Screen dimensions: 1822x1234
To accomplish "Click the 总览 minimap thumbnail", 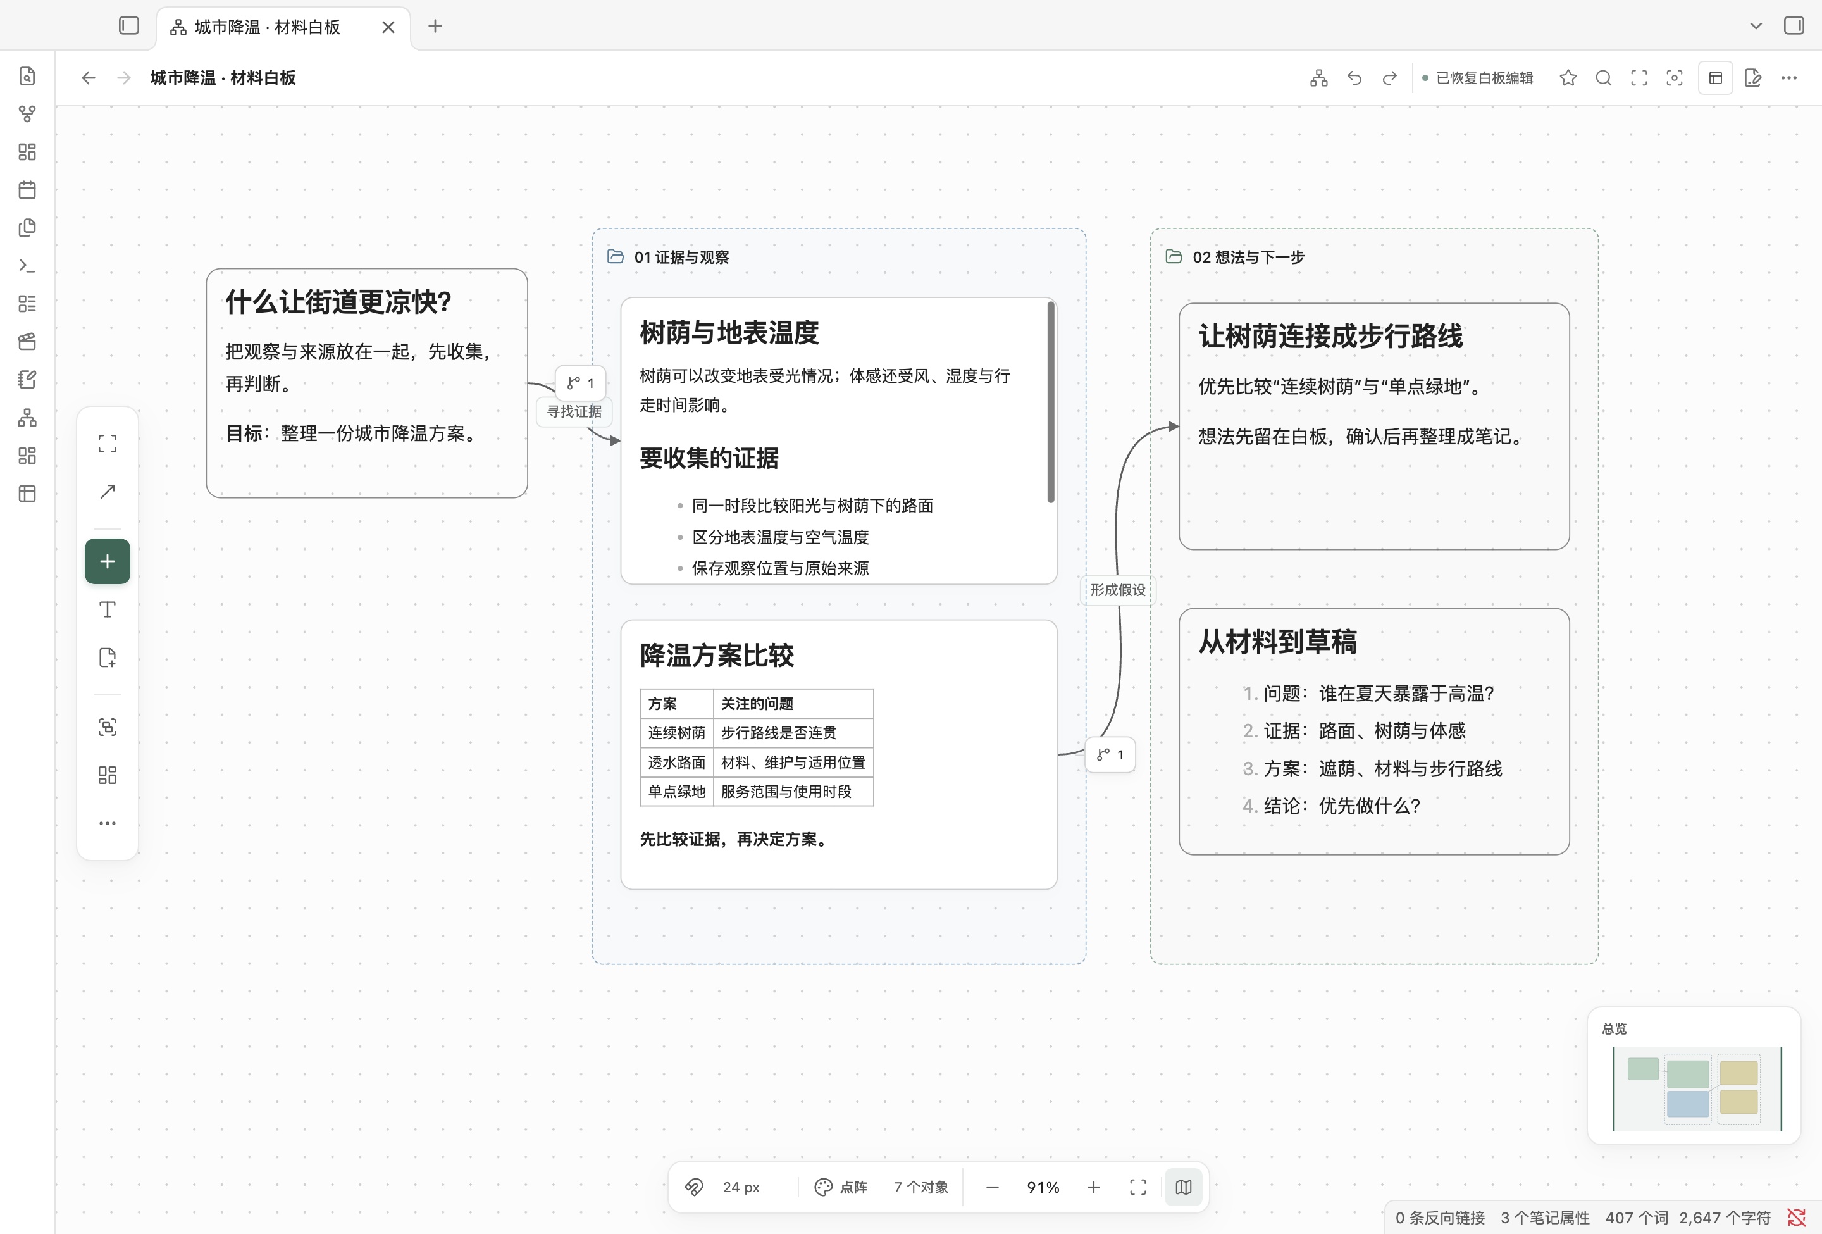I will tap(1697, 1089).
